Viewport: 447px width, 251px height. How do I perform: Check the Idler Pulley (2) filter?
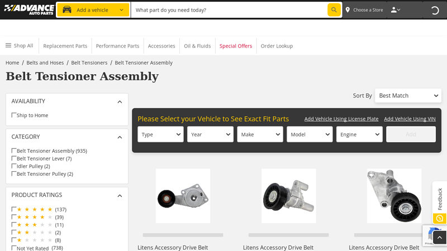click(13, 166)
